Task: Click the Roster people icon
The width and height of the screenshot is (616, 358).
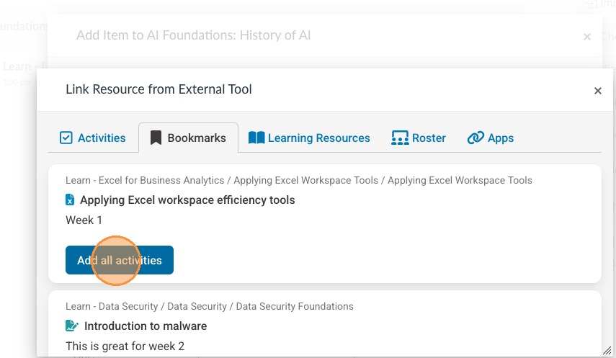Action: (x=400, y=138)
